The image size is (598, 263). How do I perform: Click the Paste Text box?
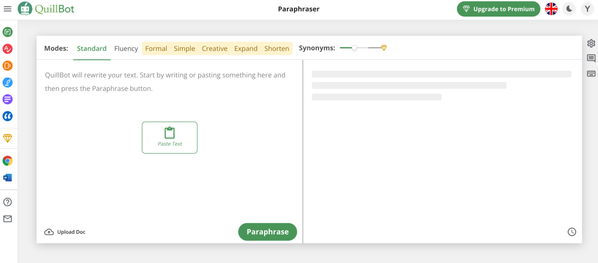tap(169, 137)
